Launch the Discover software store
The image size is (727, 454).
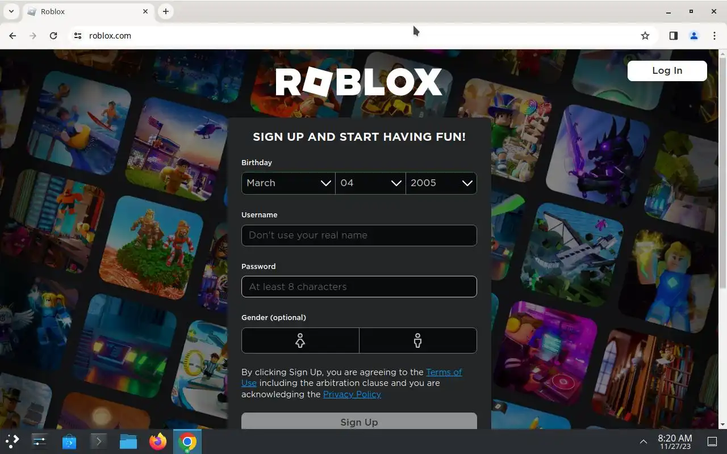click(69, 441)
